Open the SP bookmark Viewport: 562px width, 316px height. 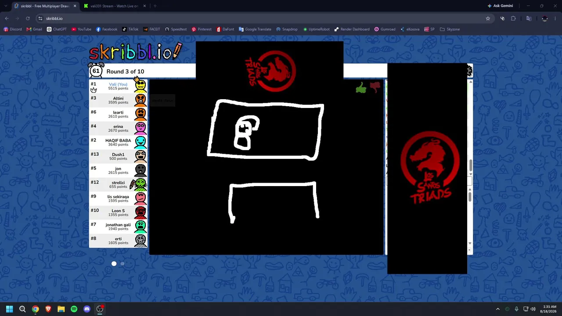tap(429, 29)
